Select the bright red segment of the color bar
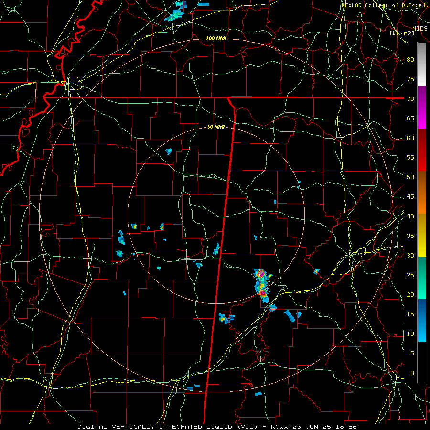Image resolution: width=430 pixels, height=430 pixels. [x=422, y=150]
